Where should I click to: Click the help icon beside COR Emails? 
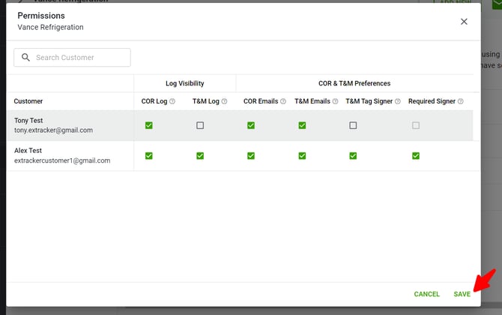click(x=282, y=101)
